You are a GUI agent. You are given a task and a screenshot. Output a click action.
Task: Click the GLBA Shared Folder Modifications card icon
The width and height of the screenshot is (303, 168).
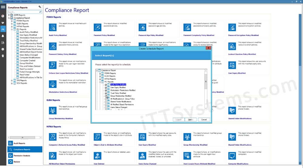click(x=232, y=111)
